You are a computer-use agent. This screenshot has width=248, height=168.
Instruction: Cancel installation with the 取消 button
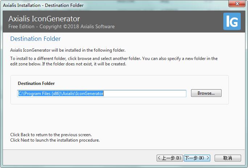coord(228,158)
